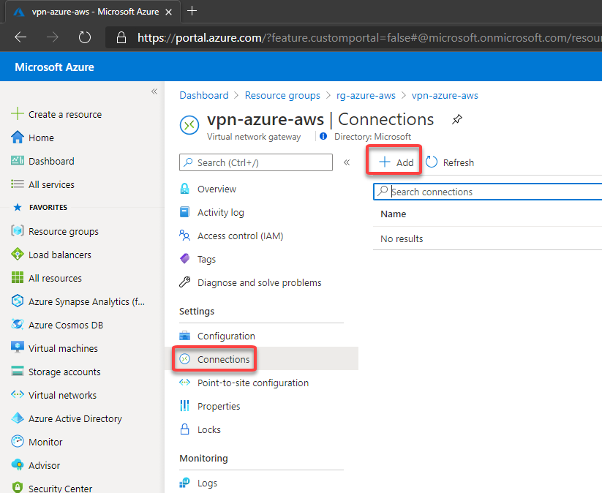Viewport: 602px width, 493px height.
Task: Click the Logs icon under Monitoring
Action: click(x=184, y=483)
